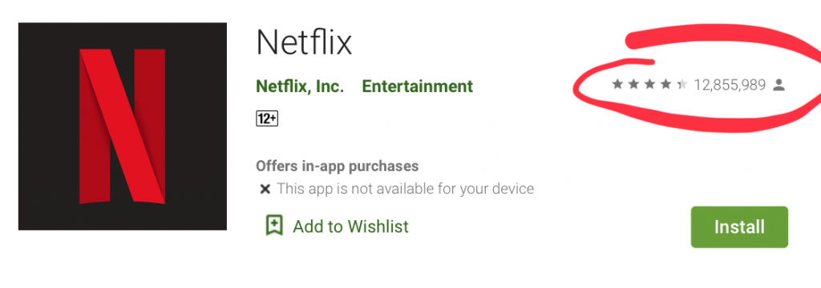Click the person icon after the rating count
This screenshot has width=821, height=288.
779,84
